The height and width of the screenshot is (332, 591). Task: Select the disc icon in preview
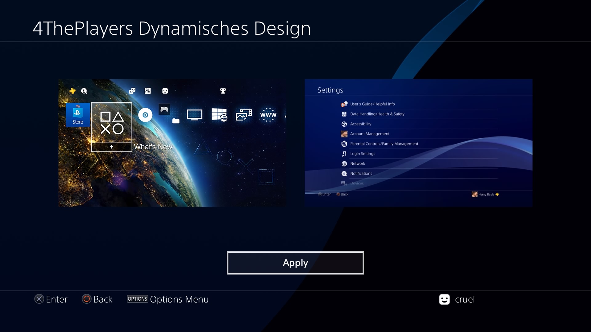pos(145,115)
